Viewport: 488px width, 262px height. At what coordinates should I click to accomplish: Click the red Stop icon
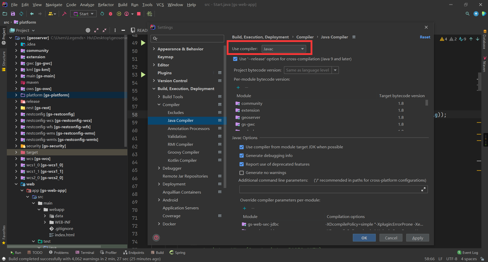click(139, 14)
